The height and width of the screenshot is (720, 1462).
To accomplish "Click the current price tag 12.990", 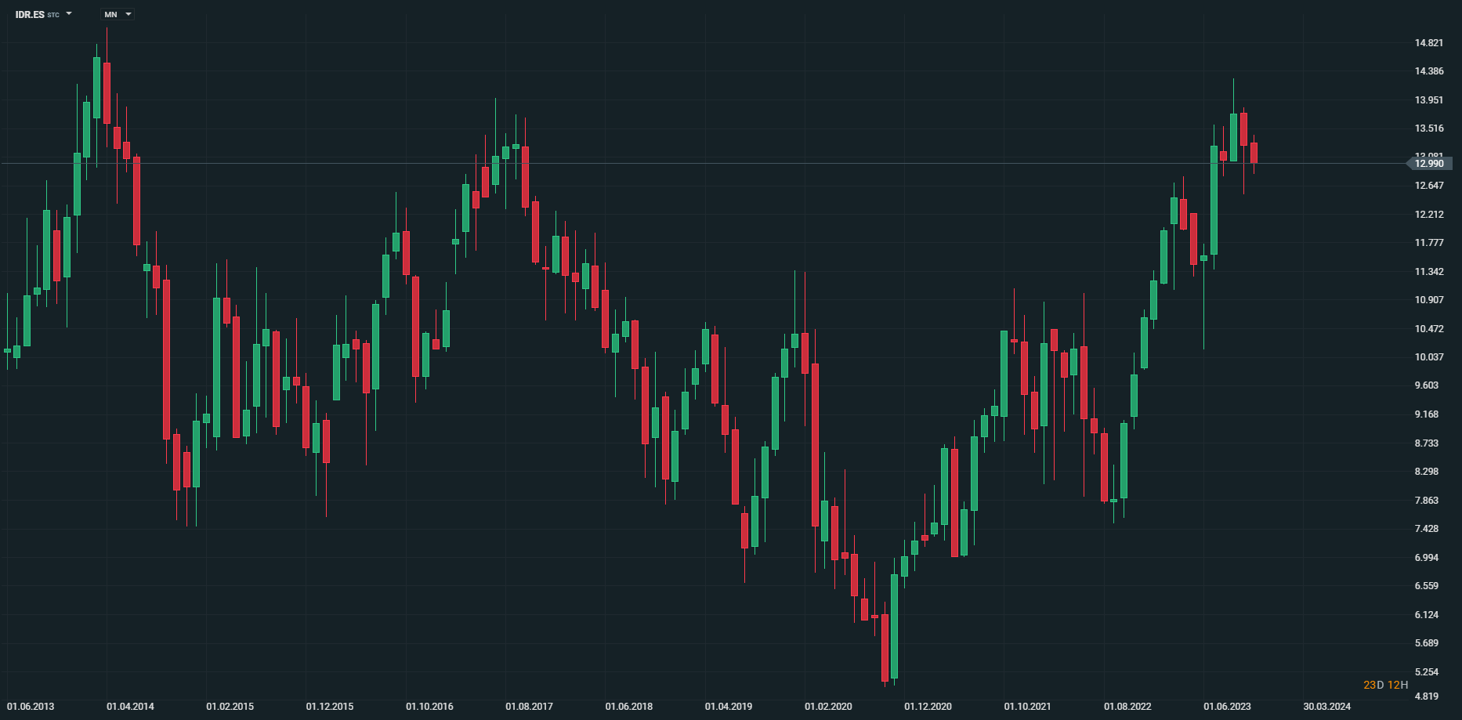I will [1429, 164].
